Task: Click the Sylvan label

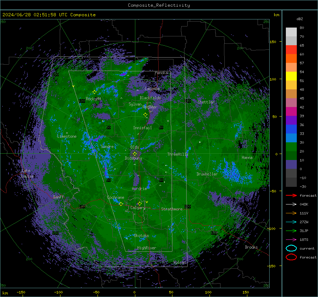Action: point(135,104)
